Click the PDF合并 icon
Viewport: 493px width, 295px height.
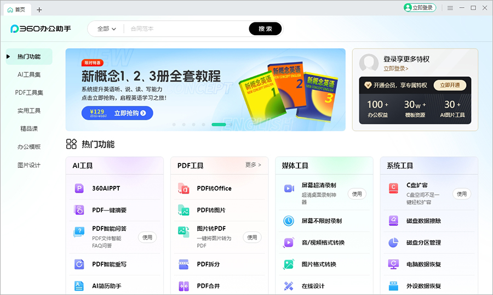pyautogui.click(x=184, y=286)
